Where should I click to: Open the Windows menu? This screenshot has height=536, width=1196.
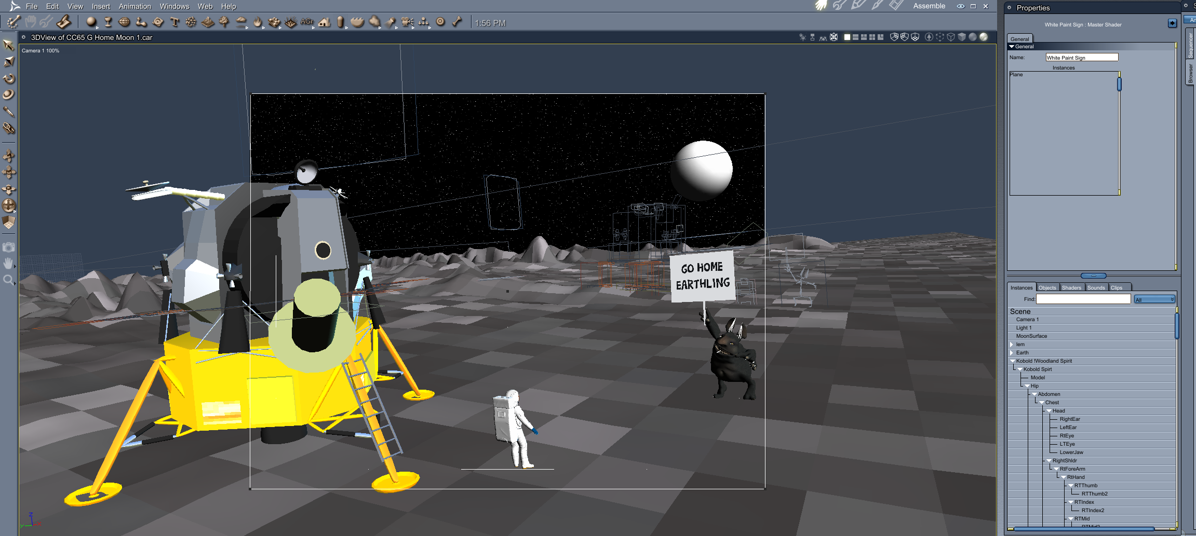coord(174,6)
